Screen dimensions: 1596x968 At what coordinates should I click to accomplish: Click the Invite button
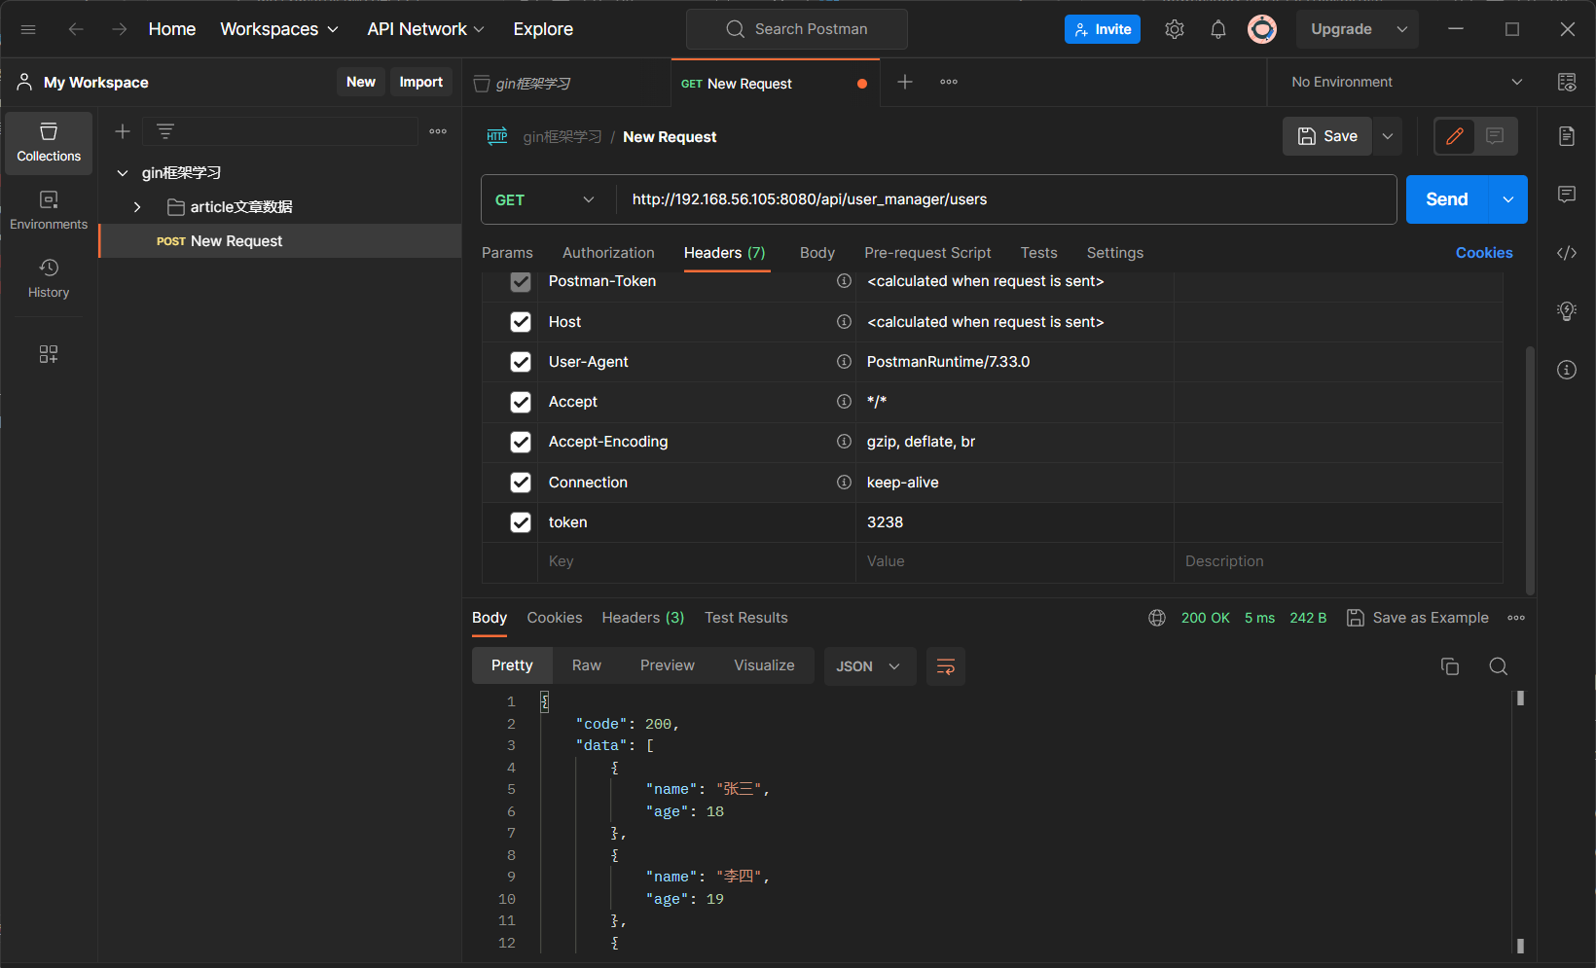(1103, 29)
